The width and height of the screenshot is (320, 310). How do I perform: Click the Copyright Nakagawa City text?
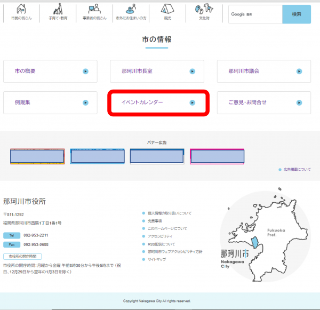coord(157,301)
